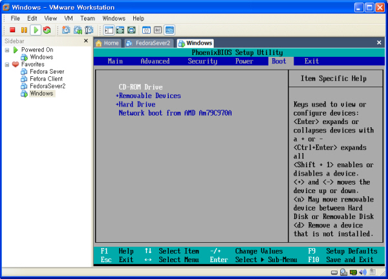Collapse the Favorites tree group
388x279 pixels.
coord(7,65)
